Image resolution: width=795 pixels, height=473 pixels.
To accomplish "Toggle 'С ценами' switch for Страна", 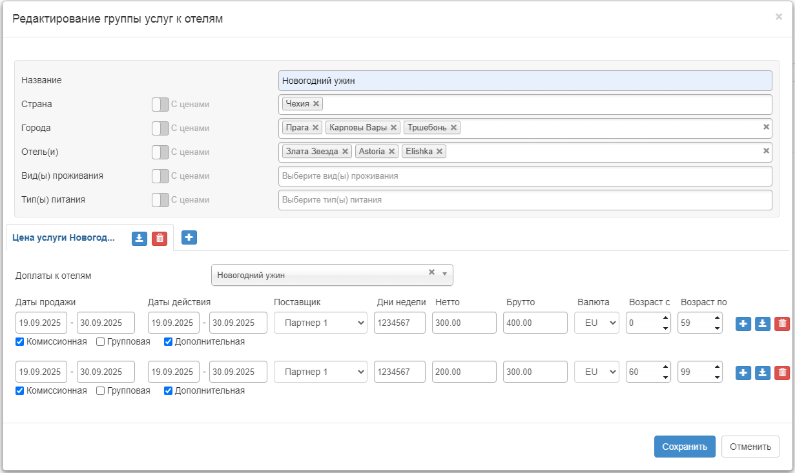I will pos(160,105).
